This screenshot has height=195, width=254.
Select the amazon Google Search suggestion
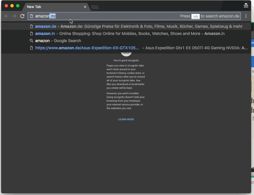tap(126, 41)
